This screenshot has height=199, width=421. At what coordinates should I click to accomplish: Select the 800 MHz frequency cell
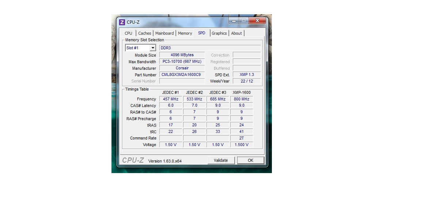coord(242,99)
